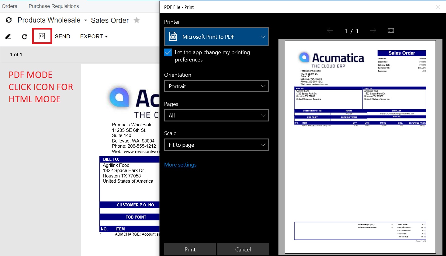
Task: Close the PDF File Print dialog
Action: pos(438,7)
